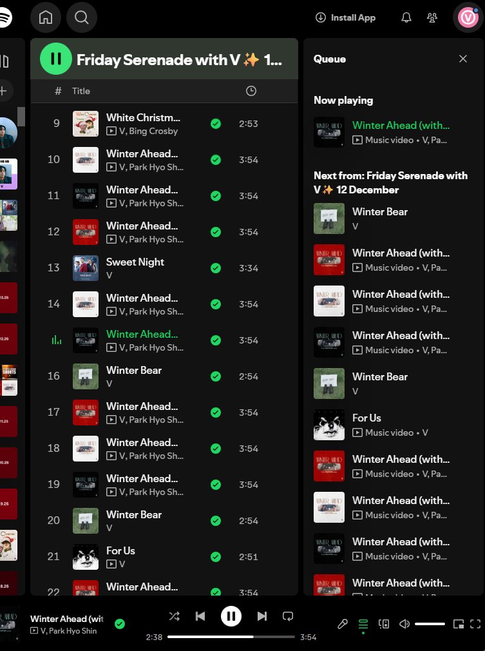This screenshot has height=651, width=485.
Task: Select track 19 Winter Ahead row
Action: (x=164, y=485)
